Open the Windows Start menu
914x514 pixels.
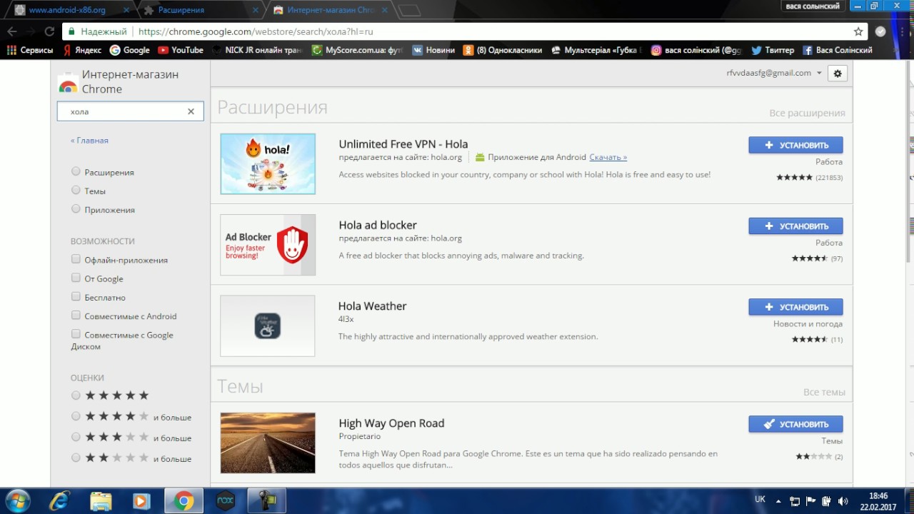(x=16, y=500)
